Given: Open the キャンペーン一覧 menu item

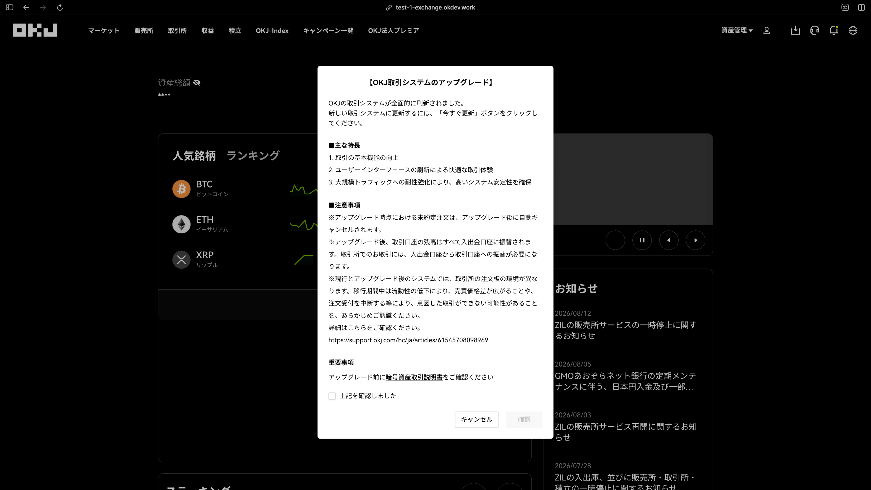Looking at the screenshot, I should tap(328, 30).
